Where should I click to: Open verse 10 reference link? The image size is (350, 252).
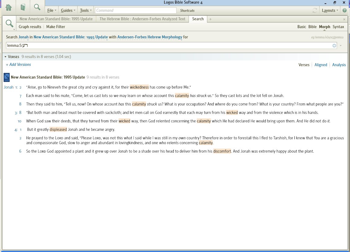(19, 121)
